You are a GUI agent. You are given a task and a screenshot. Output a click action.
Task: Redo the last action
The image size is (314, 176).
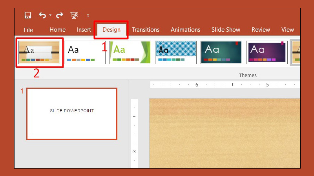tap(60, 15)
